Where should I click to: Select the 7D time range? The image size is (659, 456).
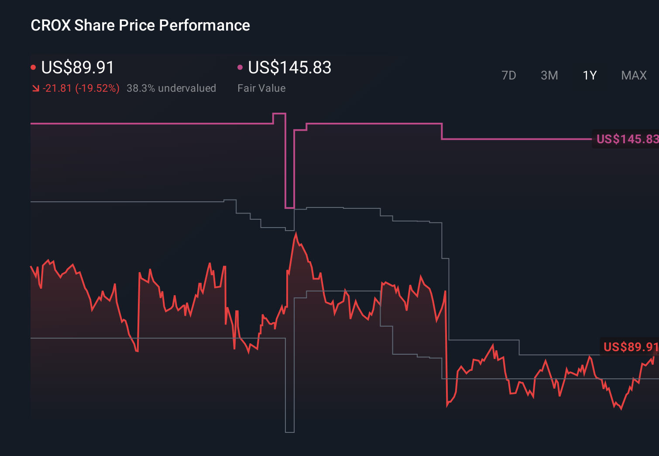pyautogui.click(x=509, y=75)
